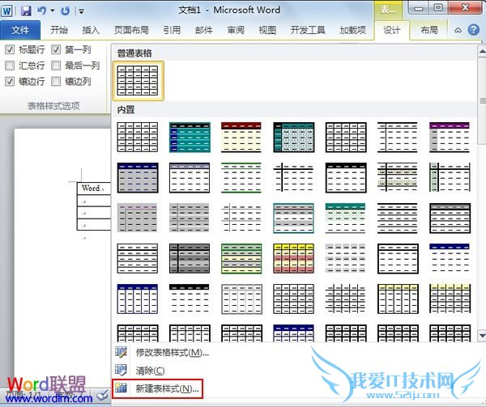486x407 pixels.
Task: Switch to the 插入 tab
Action: [x=91, y=30]
